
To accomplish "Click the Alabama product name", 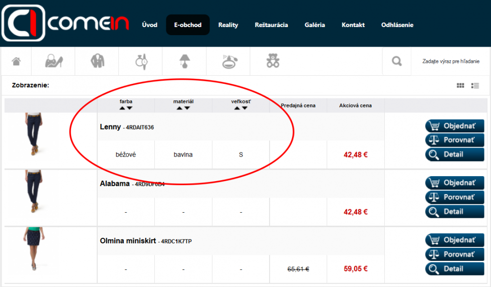I will tap(115, 184).
